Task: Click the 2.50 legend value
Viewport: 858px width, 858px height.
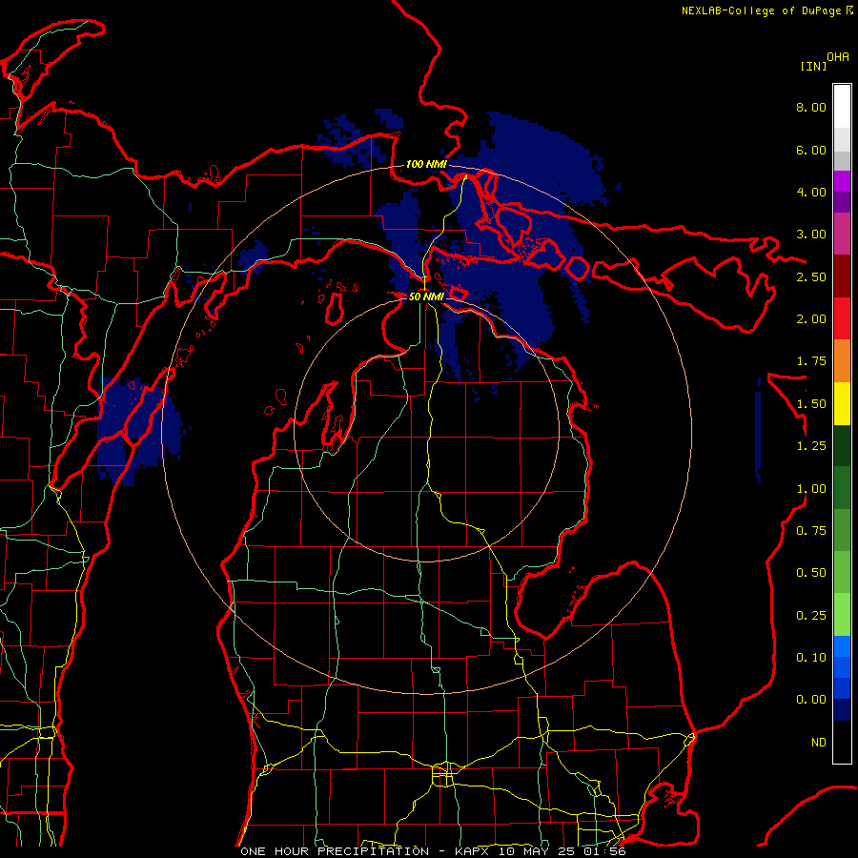Action: tap(811, 276)
